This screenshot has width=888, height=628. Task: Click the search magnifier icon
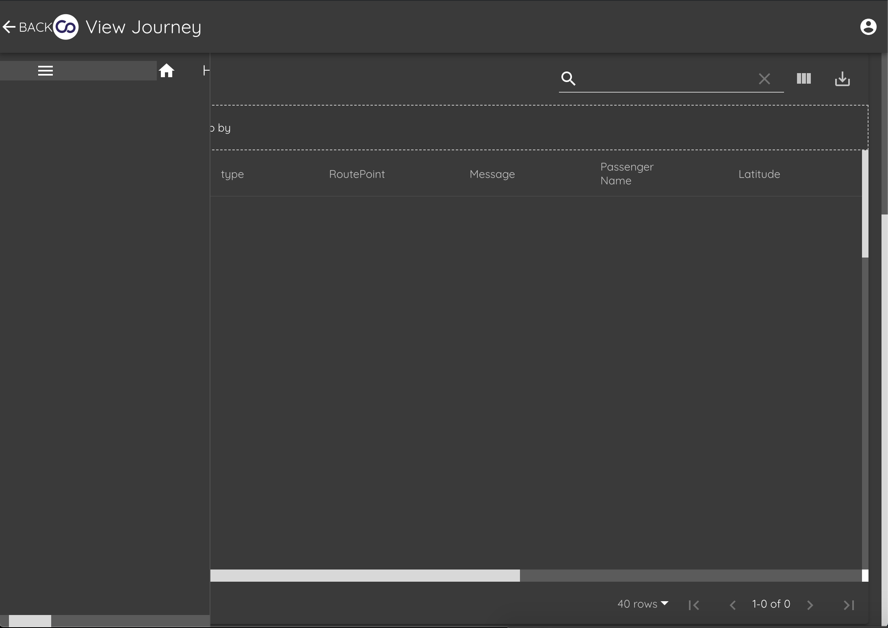pyautogui.click(x=568, y=78)
